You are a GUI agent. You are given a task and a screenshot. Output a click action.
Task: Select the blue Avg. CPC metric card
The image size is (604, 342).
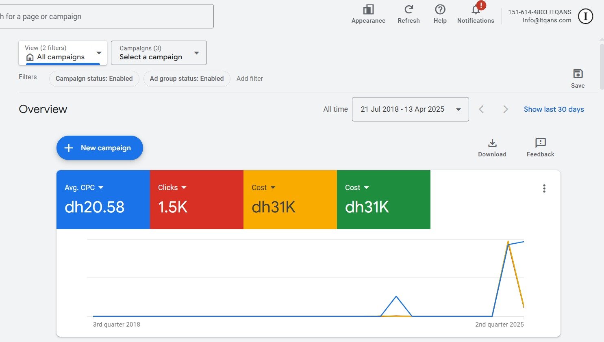point(103,199)
